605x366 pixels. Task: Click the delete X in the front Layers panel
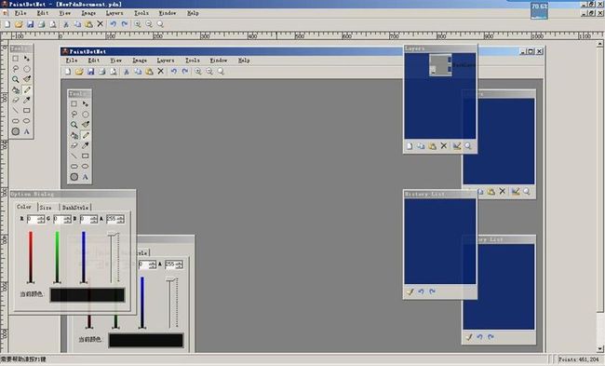pos(444,146)
